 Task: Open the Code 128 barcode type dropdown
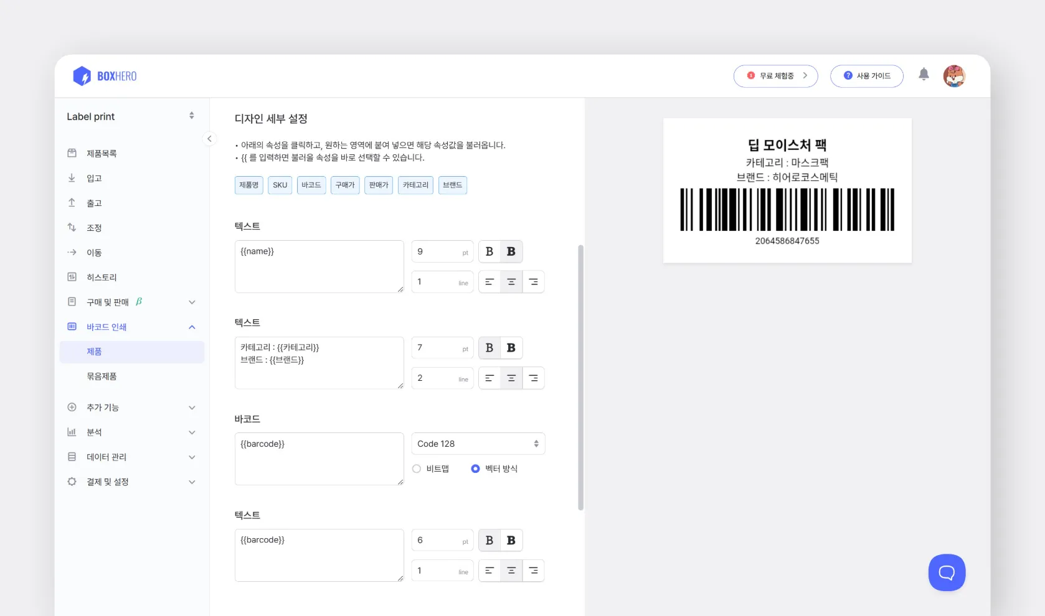point(477,444)
